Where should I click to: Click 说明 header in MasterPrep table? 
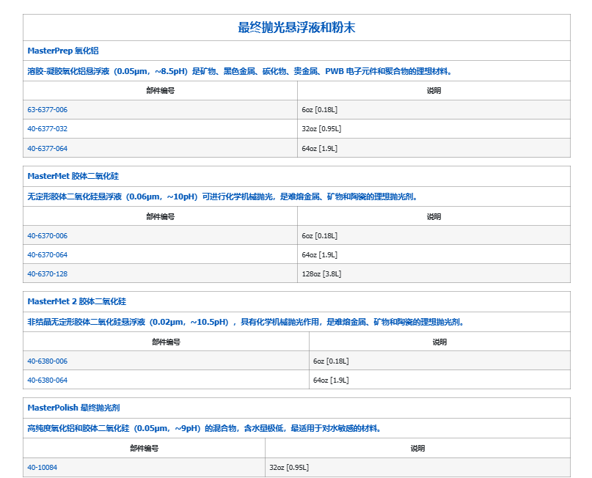[x=434, y=91]
